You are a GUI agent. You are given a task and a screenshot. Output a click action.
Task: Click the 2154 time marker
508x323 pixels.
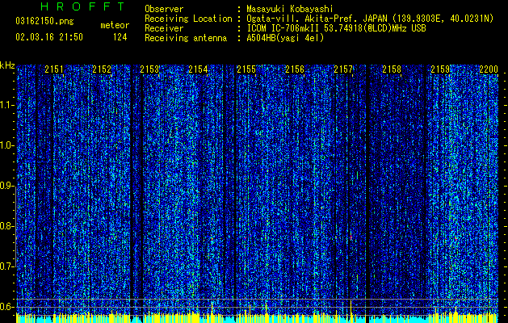tap(199, 69)
